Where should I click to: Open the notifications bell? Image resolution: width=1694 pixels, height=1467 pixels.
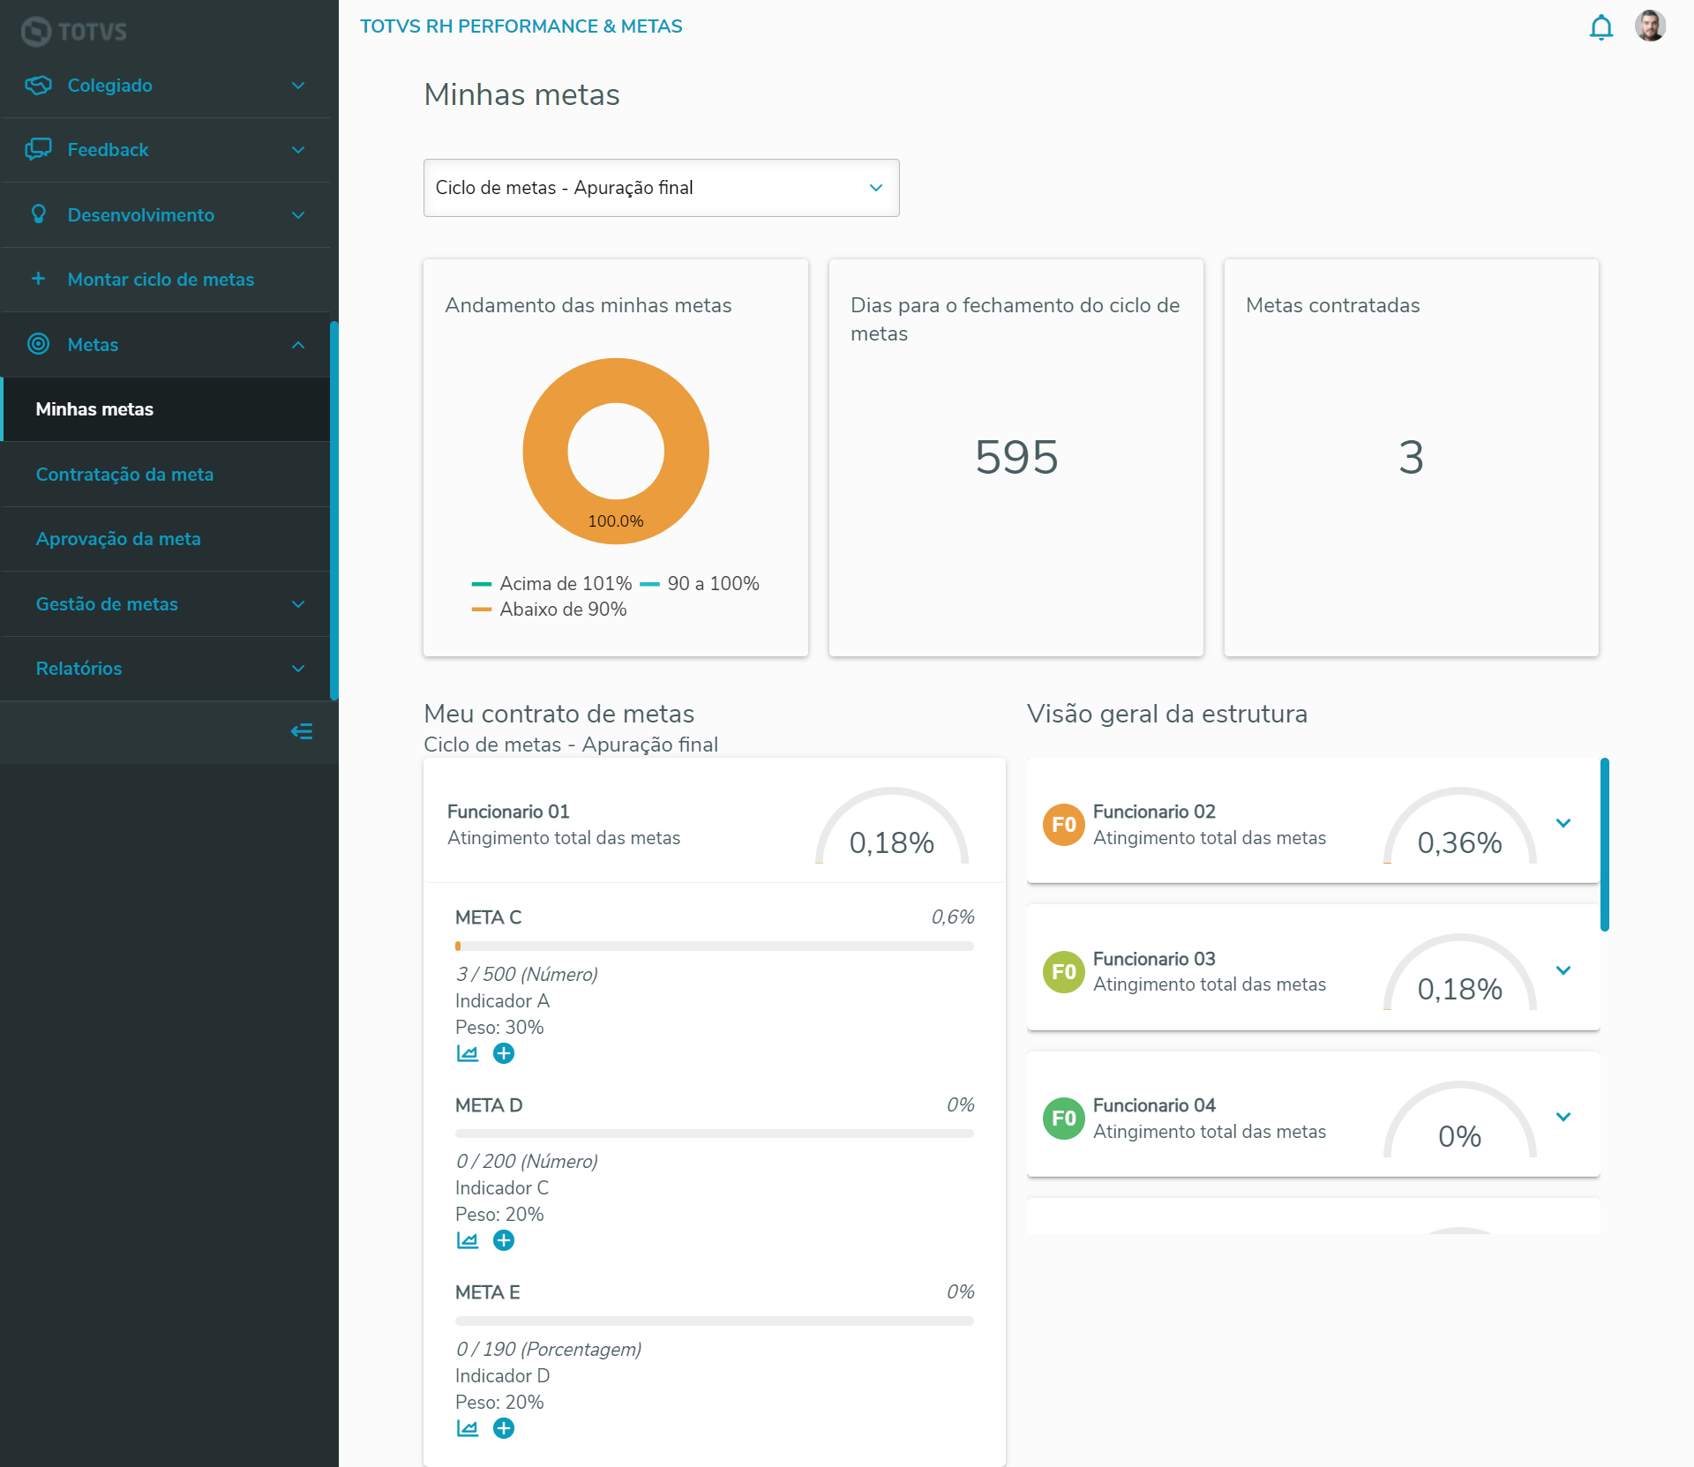coord(1600,27)
